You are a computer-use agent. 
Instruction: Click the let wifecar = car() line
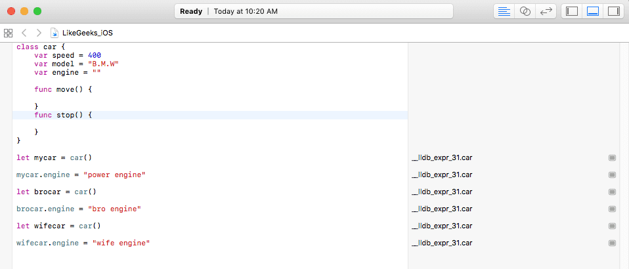click(x=58, y=226)
